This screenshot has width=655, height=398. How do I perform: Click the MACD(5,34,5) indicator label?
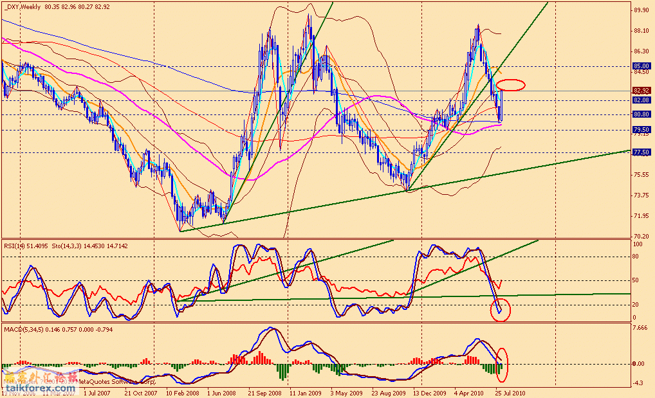(x=23, y=329)
